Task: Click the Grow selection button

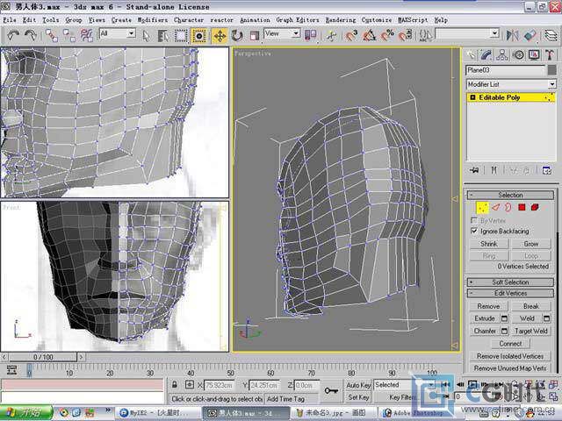Action: pyautogui.click(x=530, y=244)
